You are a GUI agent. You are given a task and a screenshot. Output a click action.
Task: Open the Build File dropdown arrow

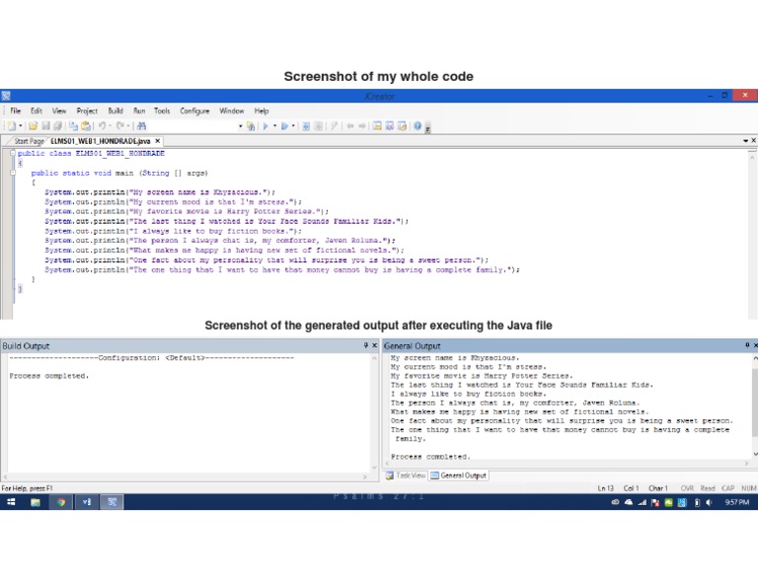click(274, 126)
